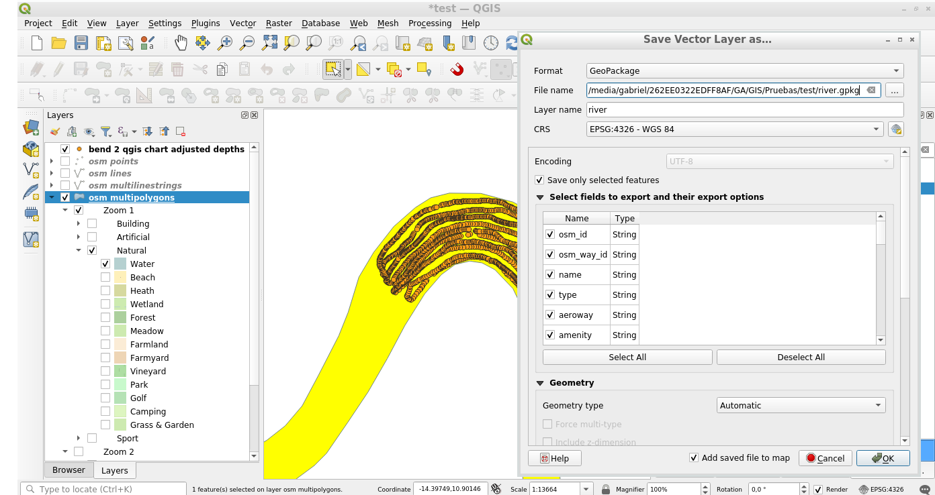Click Expand All icon in Layers panel

(147, 131)
